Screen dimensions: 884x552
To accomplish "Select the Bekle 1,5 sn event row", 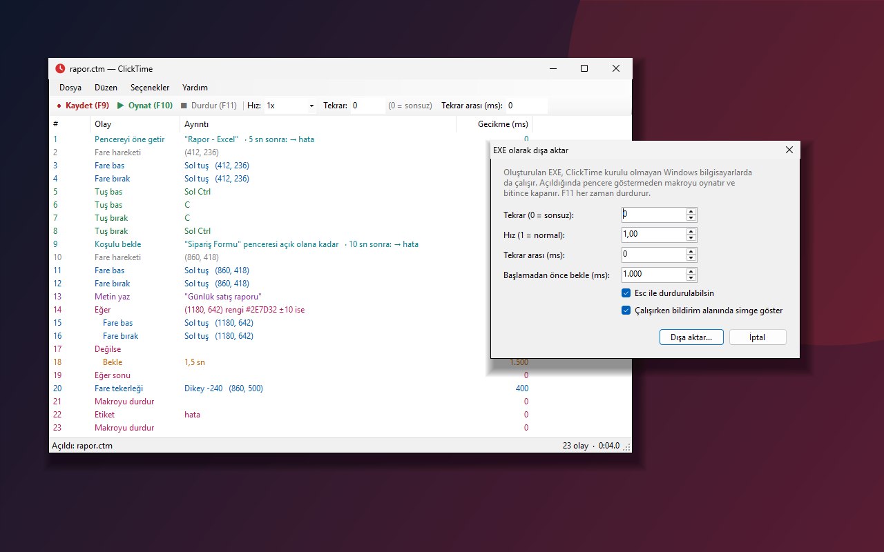I will click(291, 362).
